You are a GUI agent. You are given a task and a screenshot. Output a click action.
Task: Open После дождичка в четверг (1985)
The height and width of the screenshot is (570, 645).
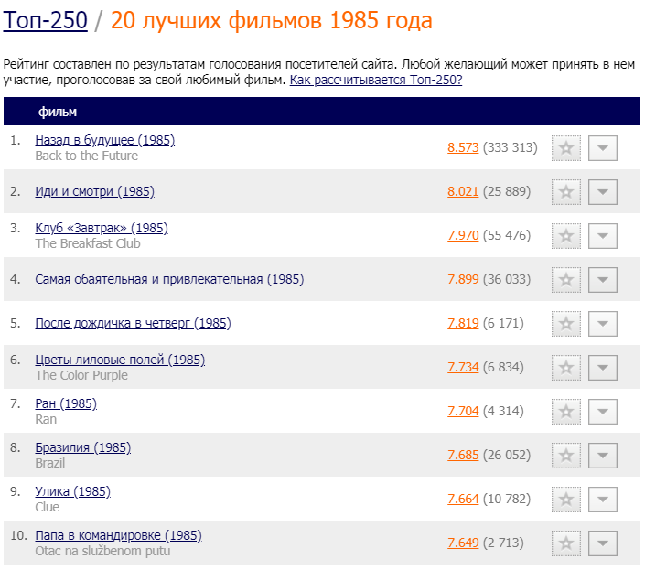click(133, 323)
